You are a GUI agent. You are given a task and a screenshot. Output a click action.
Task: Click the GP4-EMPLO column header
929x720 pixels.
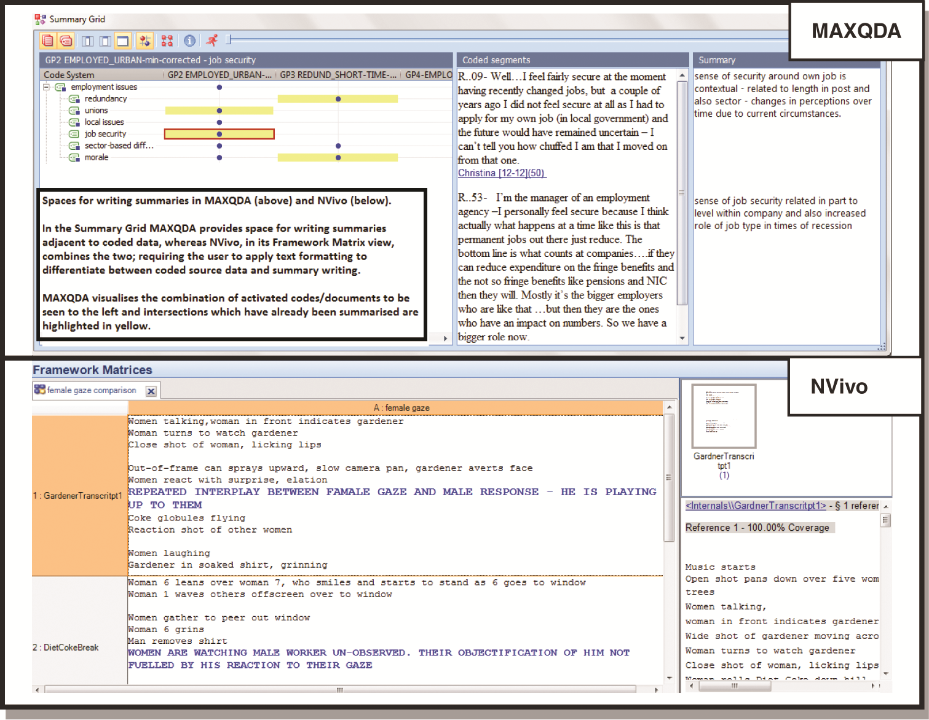click(x=429, y=75)
